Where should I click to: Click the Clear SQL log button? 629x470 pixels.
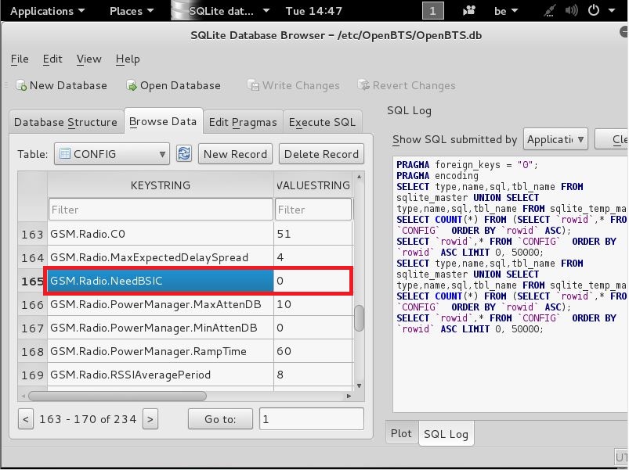pos(612,139)
